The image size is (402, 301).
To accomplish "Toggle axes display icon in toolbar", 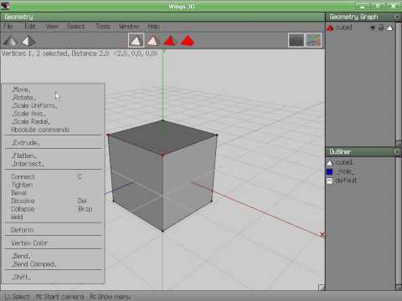I will (x=314, y=40).
